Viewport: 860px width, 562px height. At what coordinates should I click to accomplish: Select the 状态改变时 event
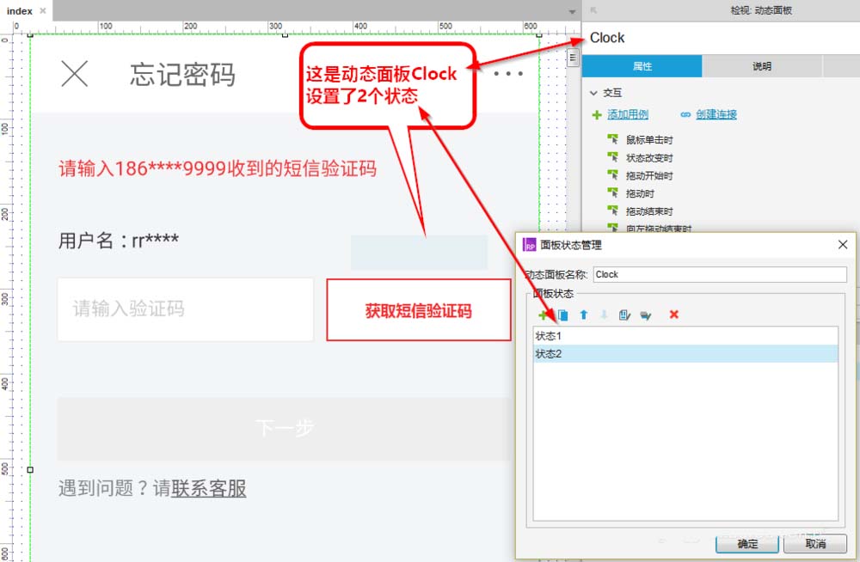(649, 158)
